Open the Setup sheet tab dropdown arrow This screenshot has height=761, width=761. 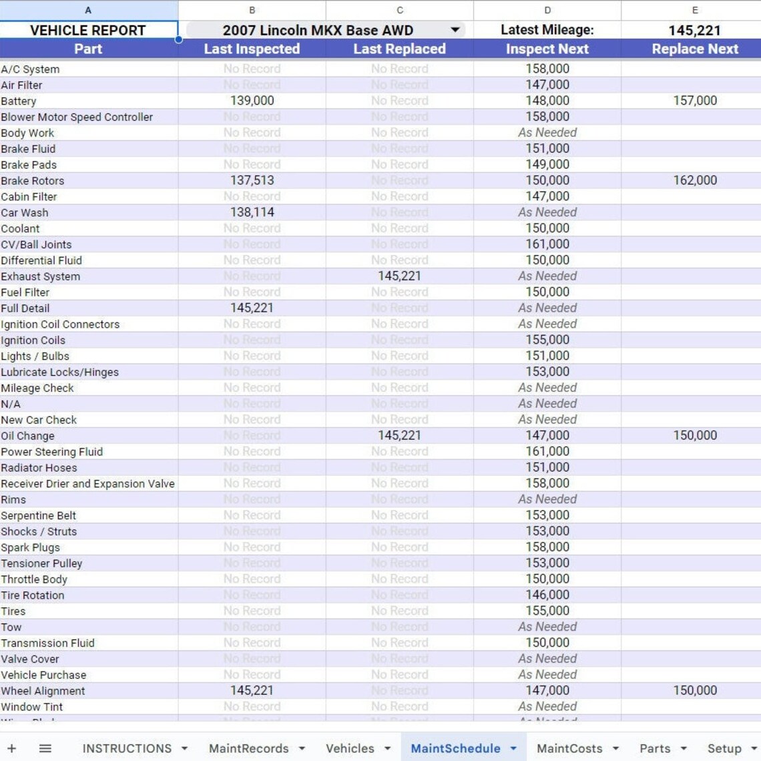[750, 748]
